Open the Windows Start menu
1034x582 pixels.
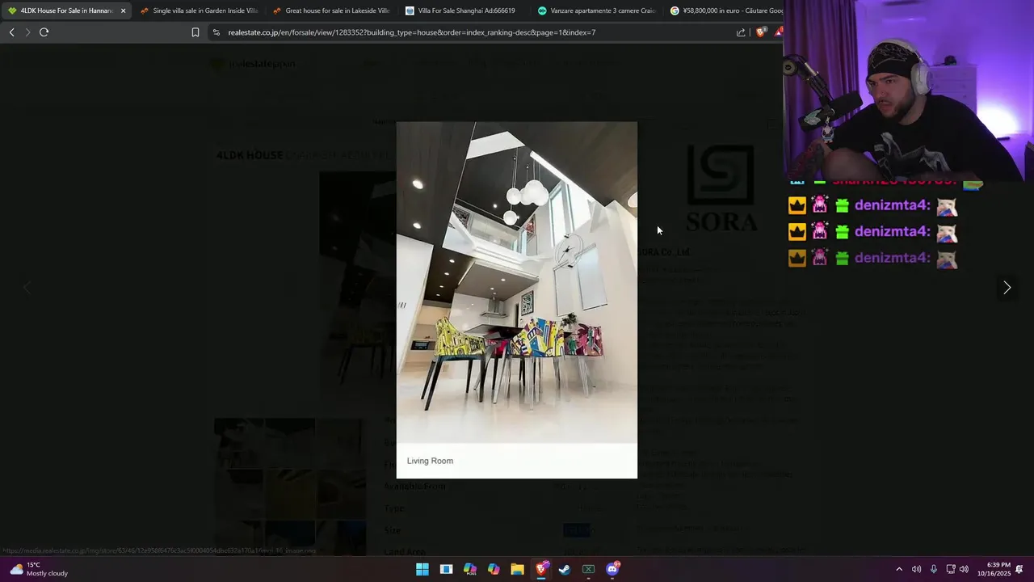click(422, 569)
